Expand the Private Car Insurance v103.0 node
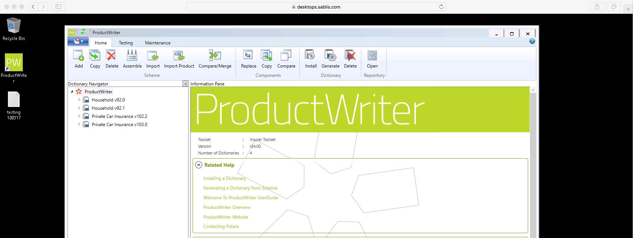Viewport: 633px width, 238px height. click(79, 125)
